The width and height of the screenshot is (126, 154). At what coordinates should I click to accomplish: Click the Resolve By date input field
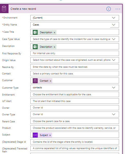pyautogui.click(x=75, y=67)
